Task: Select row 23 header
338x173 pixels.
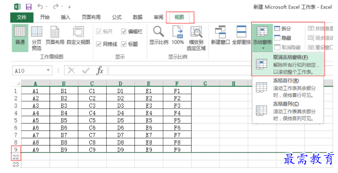Action: click(16, 164)
